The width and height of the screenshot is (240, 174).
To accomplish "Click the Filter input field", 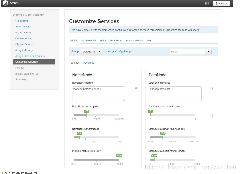I will [x=188, y=52].
